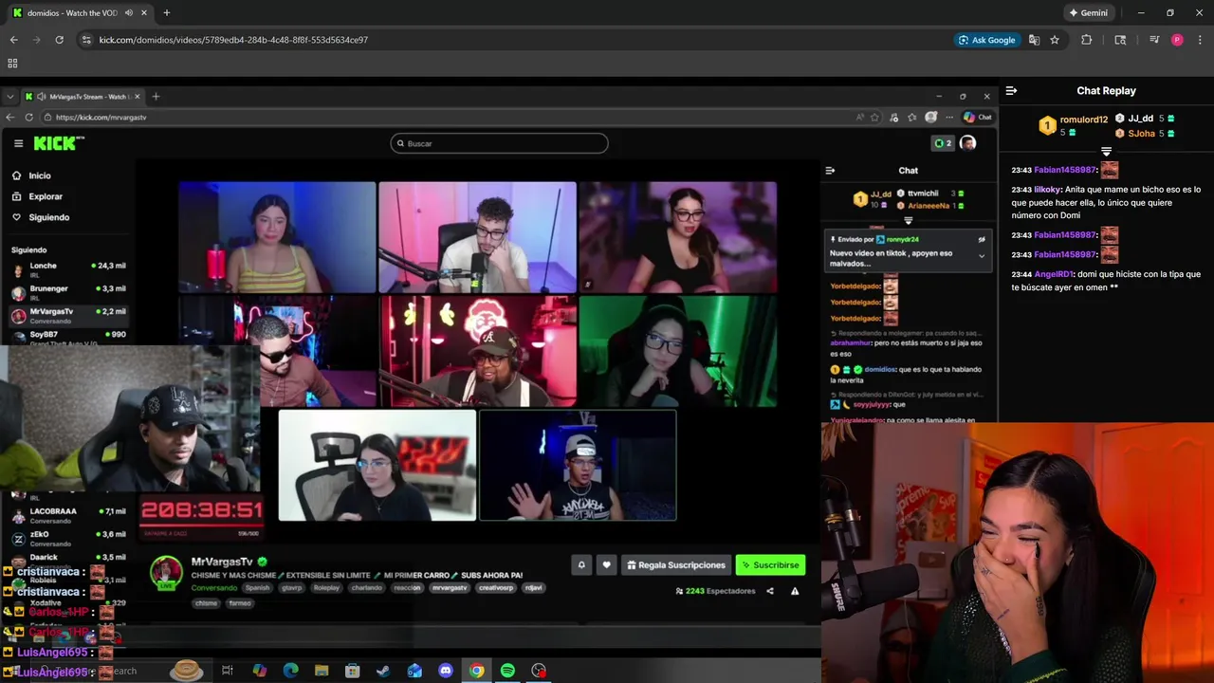Open the Gemini assistant in Chrome
The height and width of the screenshot is (683, 1214).
(x=1088, y=13)
